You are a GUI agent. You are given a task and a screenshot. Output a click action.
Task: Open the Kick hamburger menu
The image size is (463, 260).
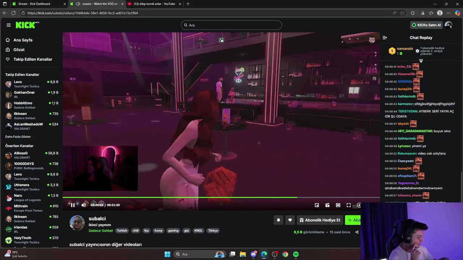(9, 25)
